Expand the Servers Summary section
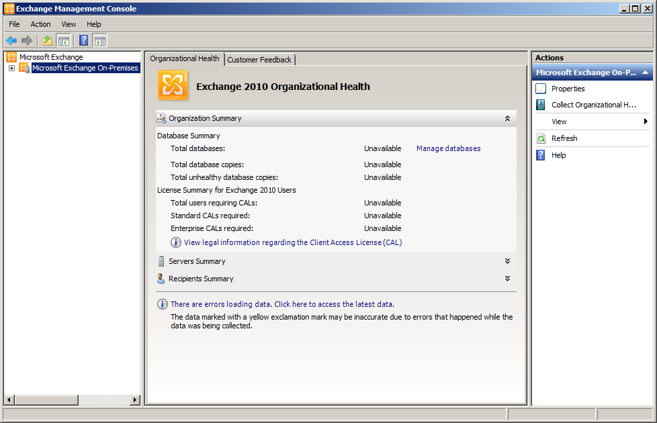The width and height of the screenshot is (657, 423). (507, 261)
